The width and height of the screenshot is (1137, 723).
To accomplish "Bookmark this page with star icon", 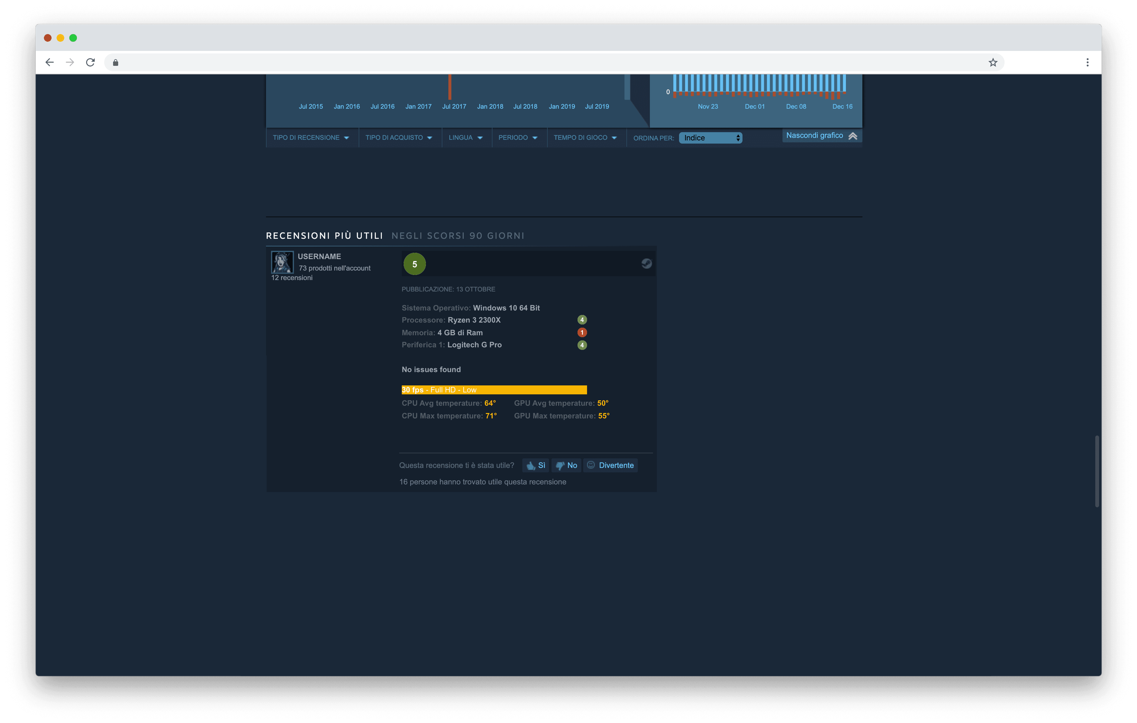I will pos(993,62).
